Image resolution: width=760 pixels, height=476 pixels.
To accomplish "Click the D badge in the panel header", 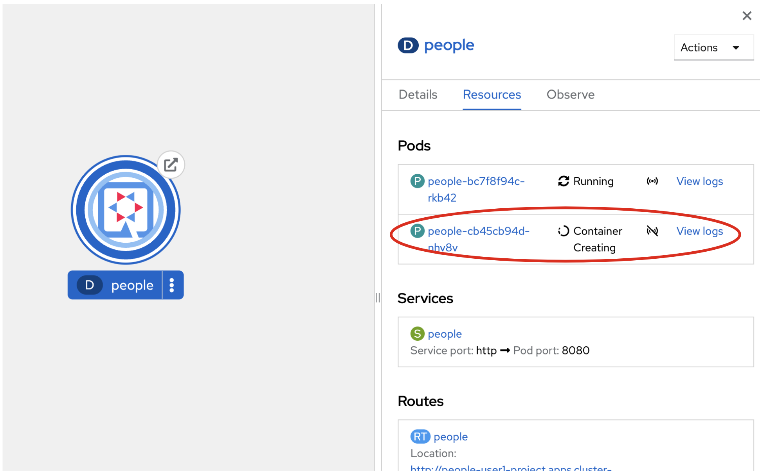I will 408,45.
